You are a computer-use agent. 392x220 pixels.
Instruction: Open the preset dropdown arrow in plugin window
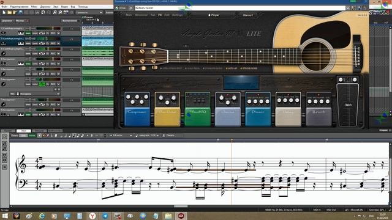(348, 8)
